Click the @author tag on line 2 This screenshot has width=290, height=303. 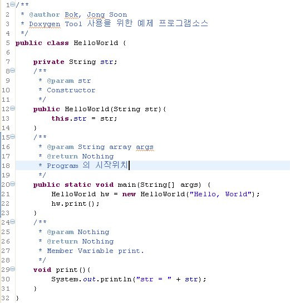45,14
